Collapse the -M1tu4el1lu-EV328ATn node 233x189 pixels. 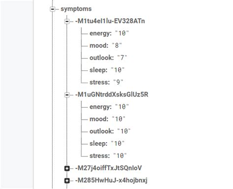coord(67,21)
